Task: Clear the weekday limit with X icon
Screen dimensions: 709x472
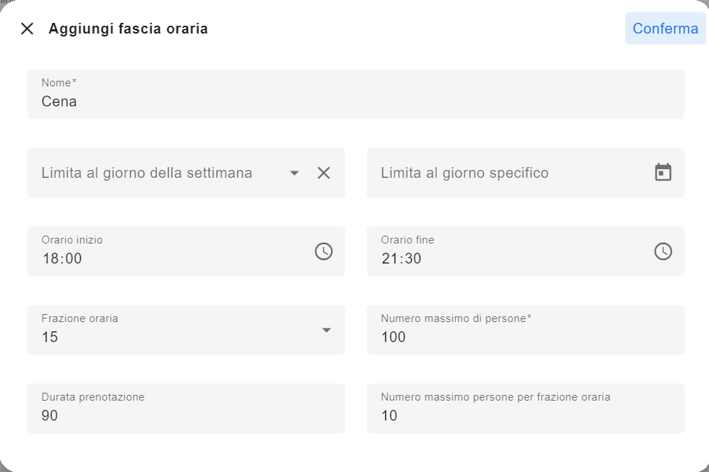Action: point(323,173)
